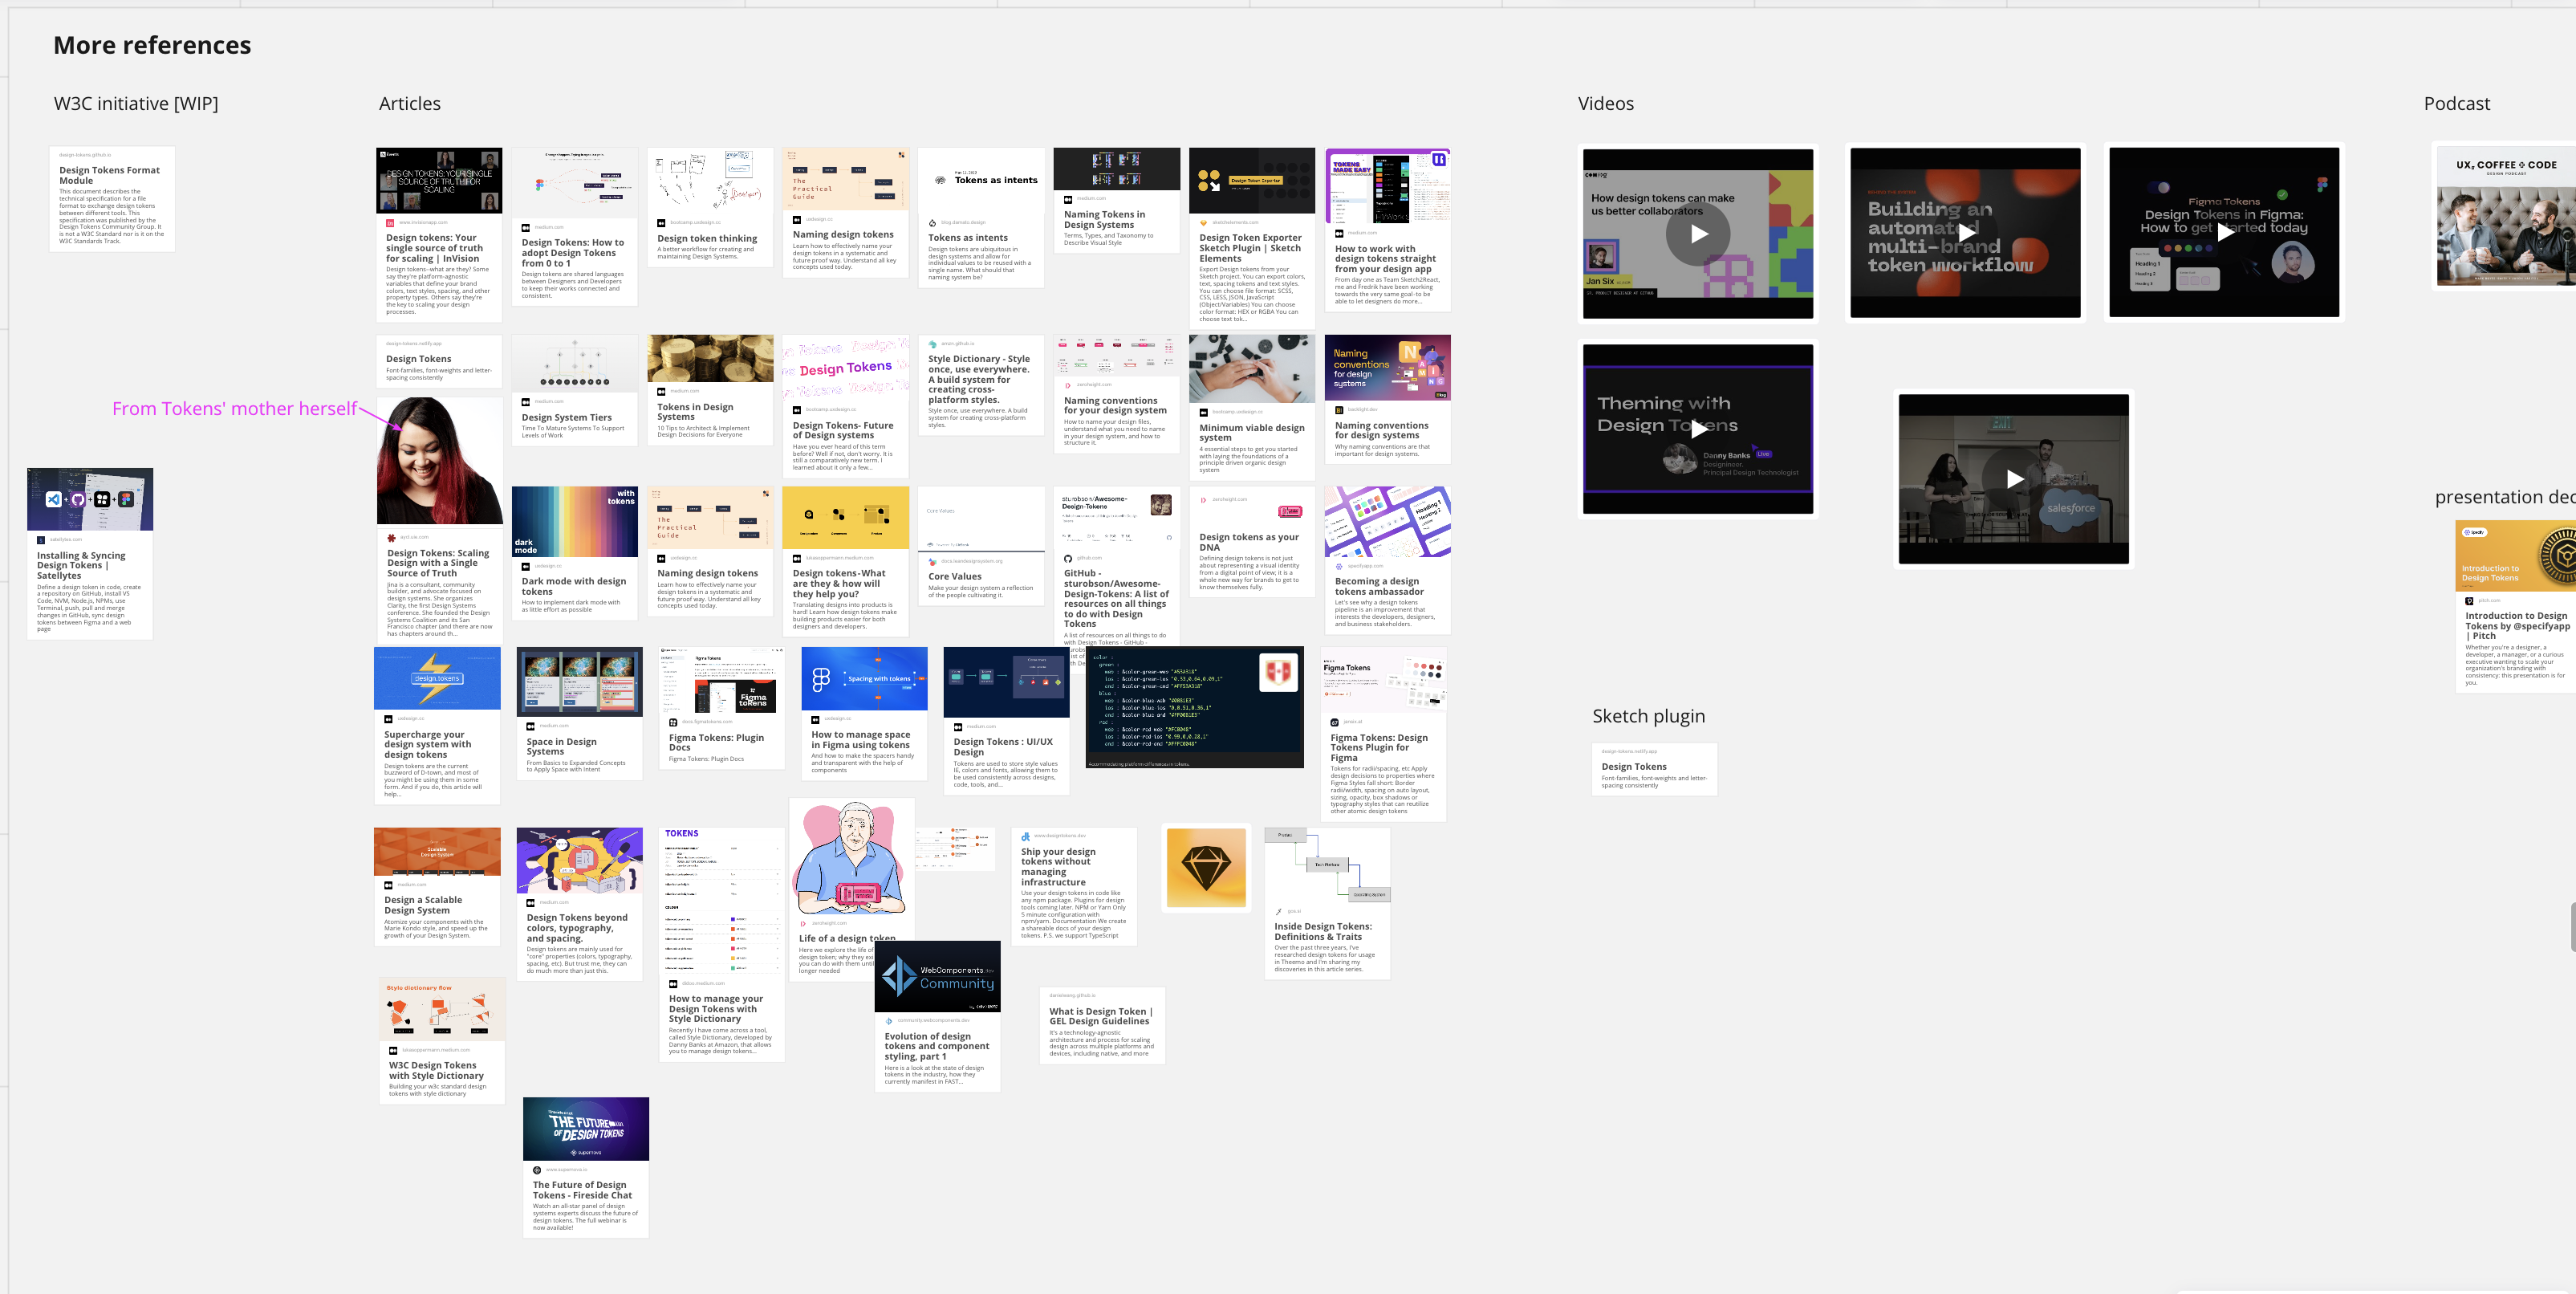
Task: Open "Design Tokens beyond colors, typography, and spacing"
Action: point(579,904)
